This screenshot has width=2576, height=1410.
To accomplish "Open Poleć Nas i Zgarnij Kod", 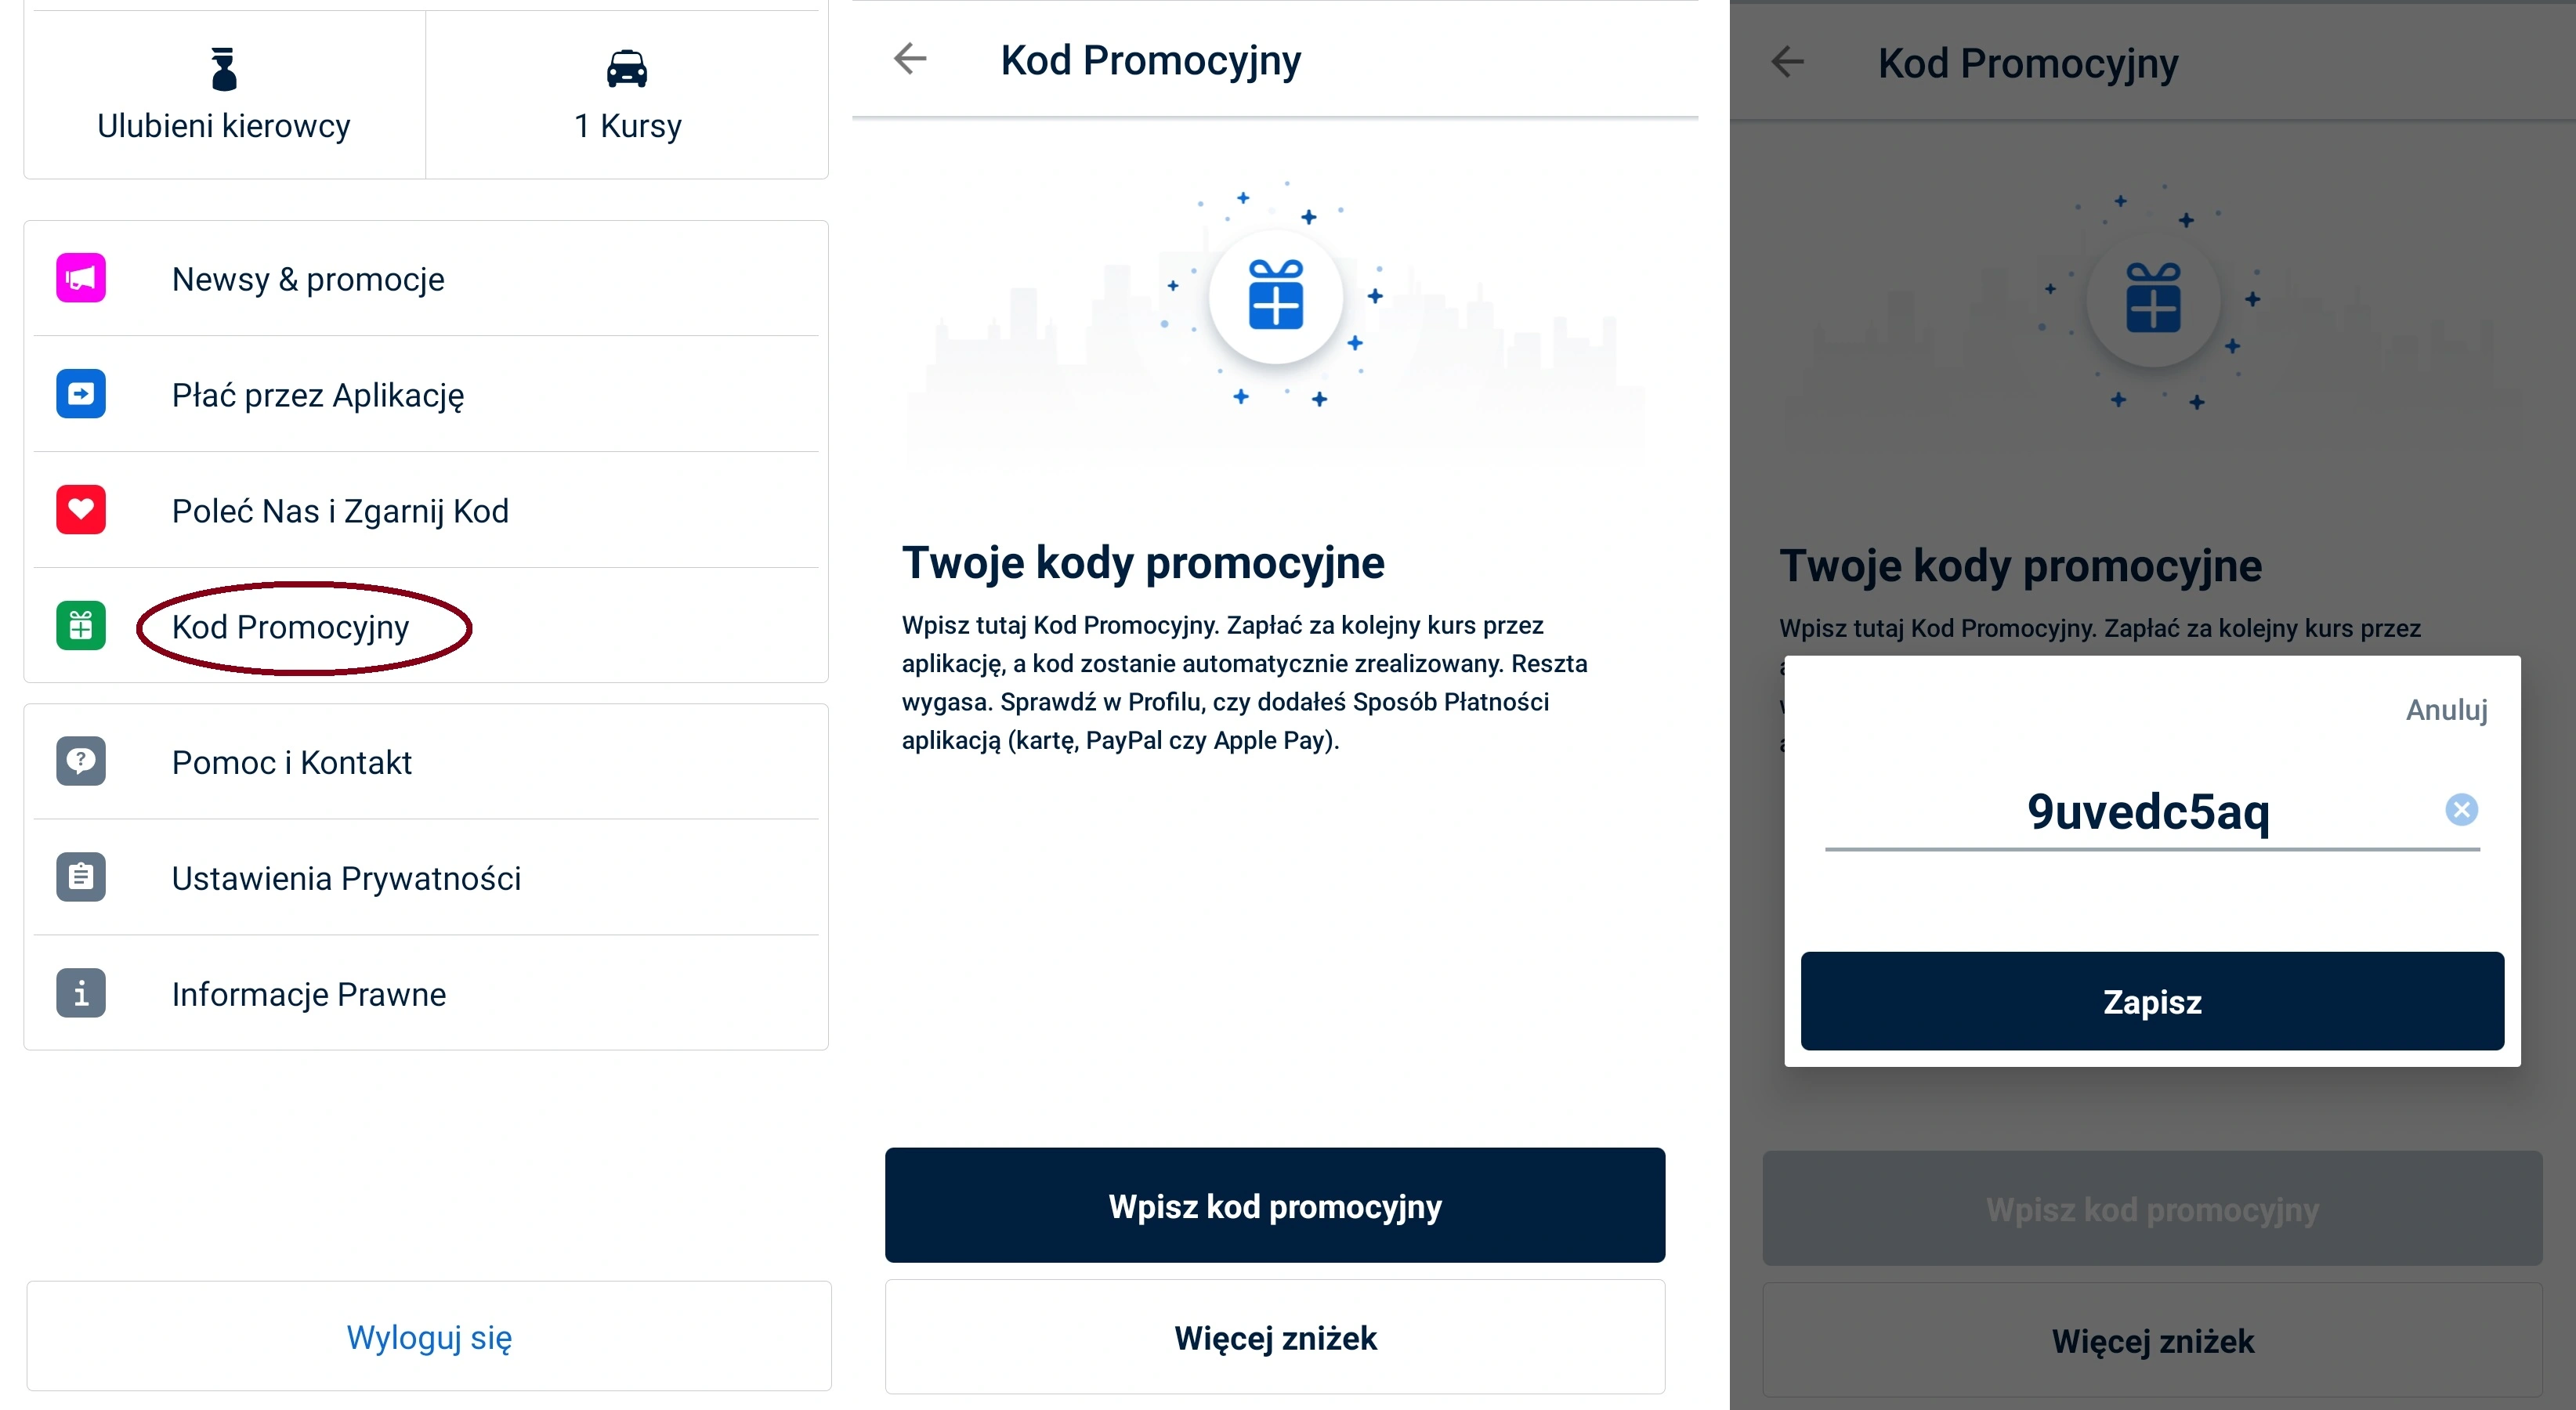I will 340,511.
